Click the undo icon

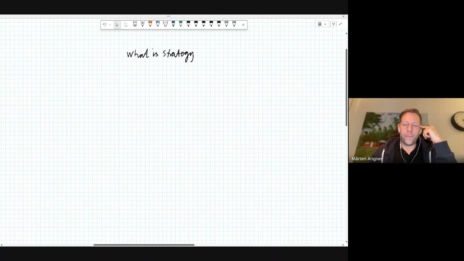click(105, 25)
